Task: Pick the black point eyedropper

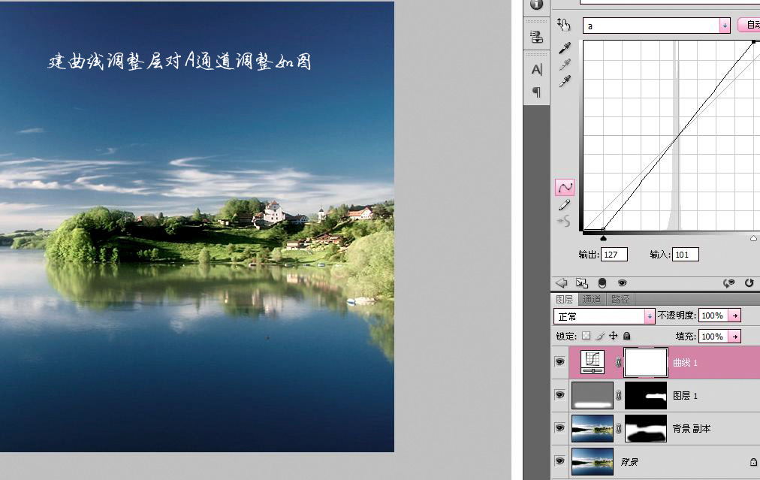Action: coord(565,47)
